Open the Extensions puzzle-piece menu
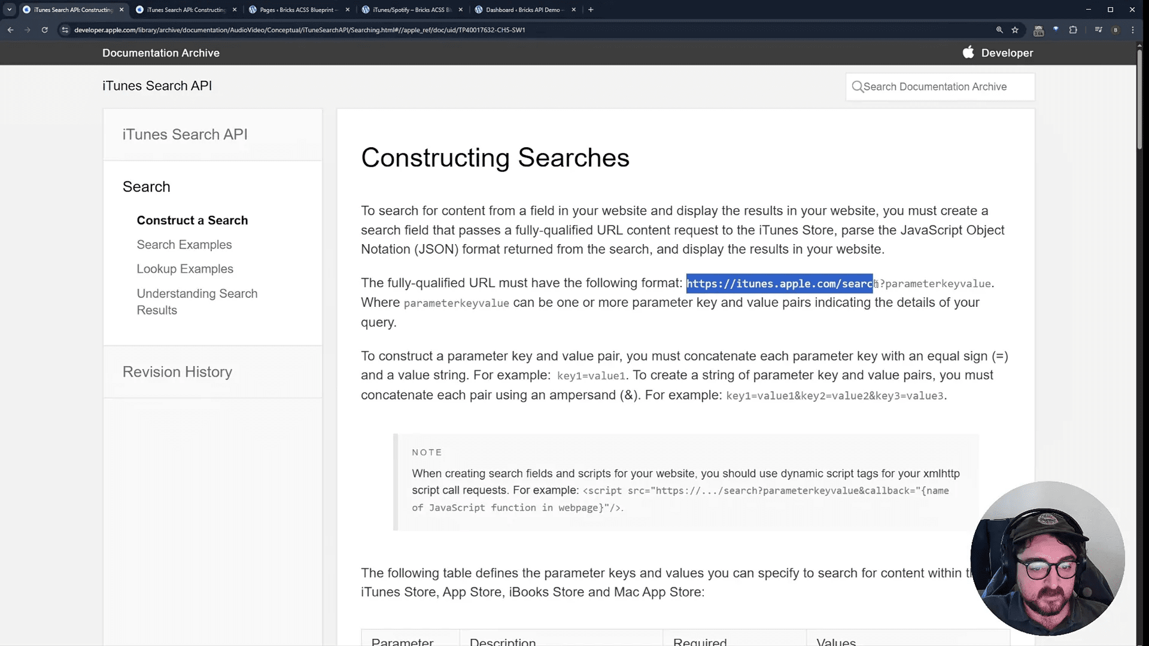 tap(1073, 30)
